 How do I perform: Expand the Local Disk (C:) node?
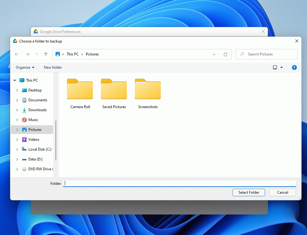pos(17,149)
